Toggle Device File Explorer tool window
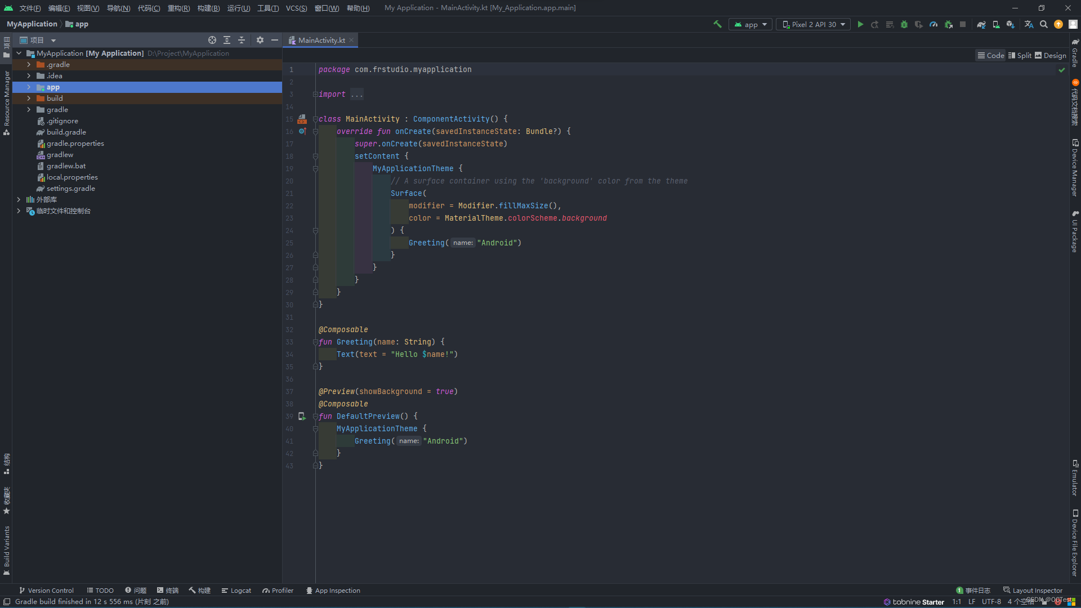This screenshot has width=1081, height=608. point(1075,543)
